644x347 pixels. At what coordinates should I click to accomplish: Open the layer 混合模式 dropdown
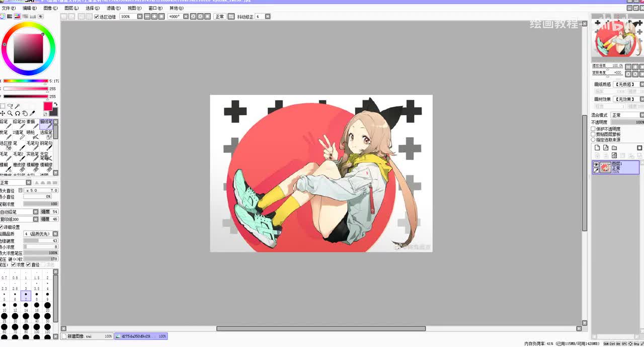point(641,115)
